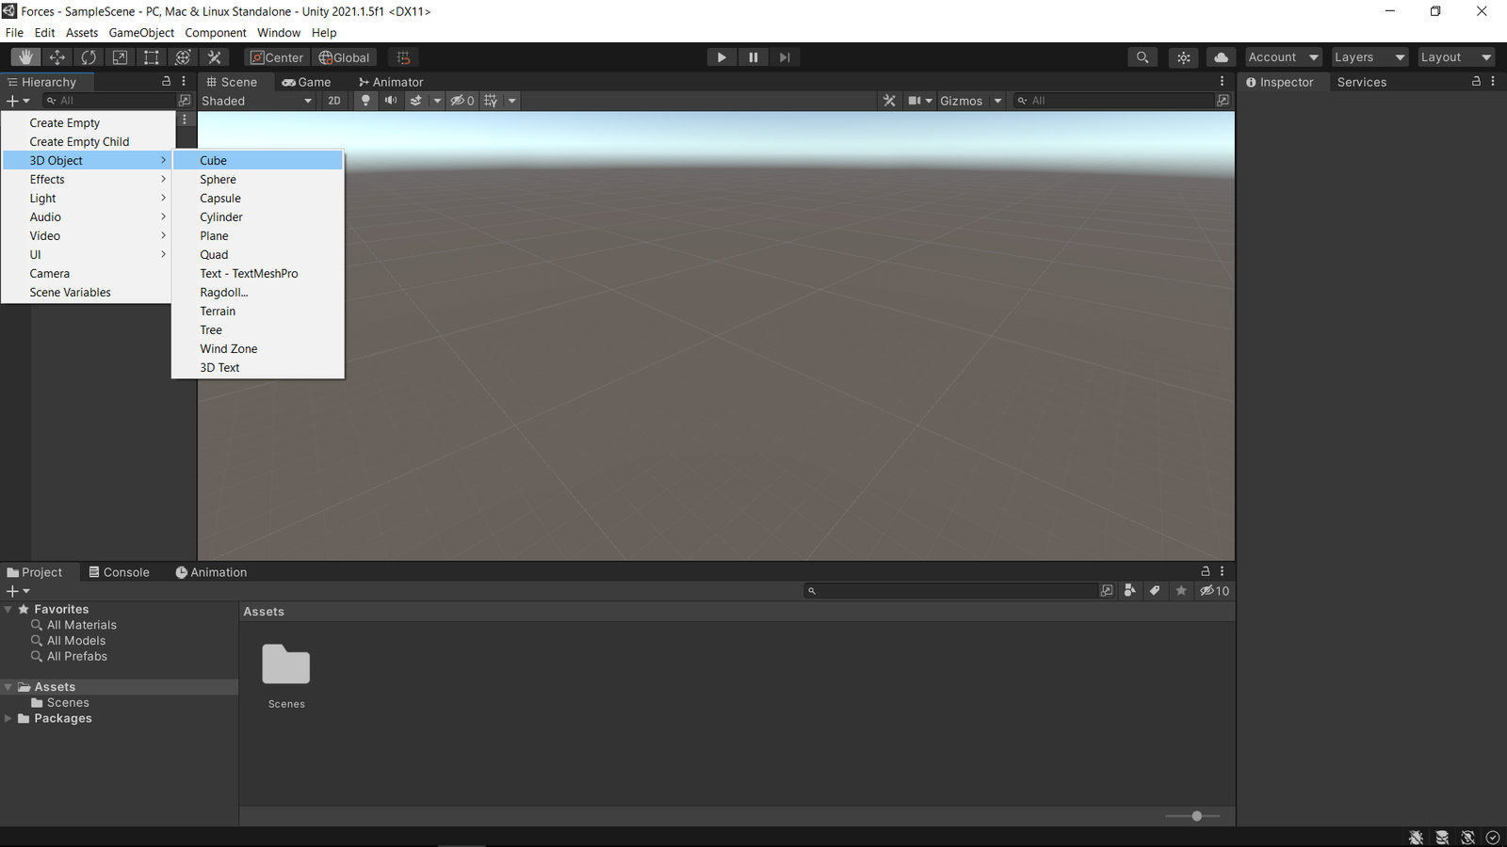
Task: Select the Rect transform tool
Action: coord(151,57)
